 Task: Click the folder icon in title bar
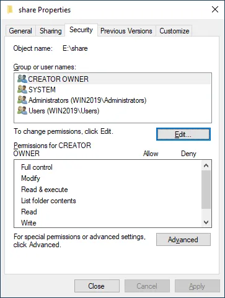click(10, 10)
